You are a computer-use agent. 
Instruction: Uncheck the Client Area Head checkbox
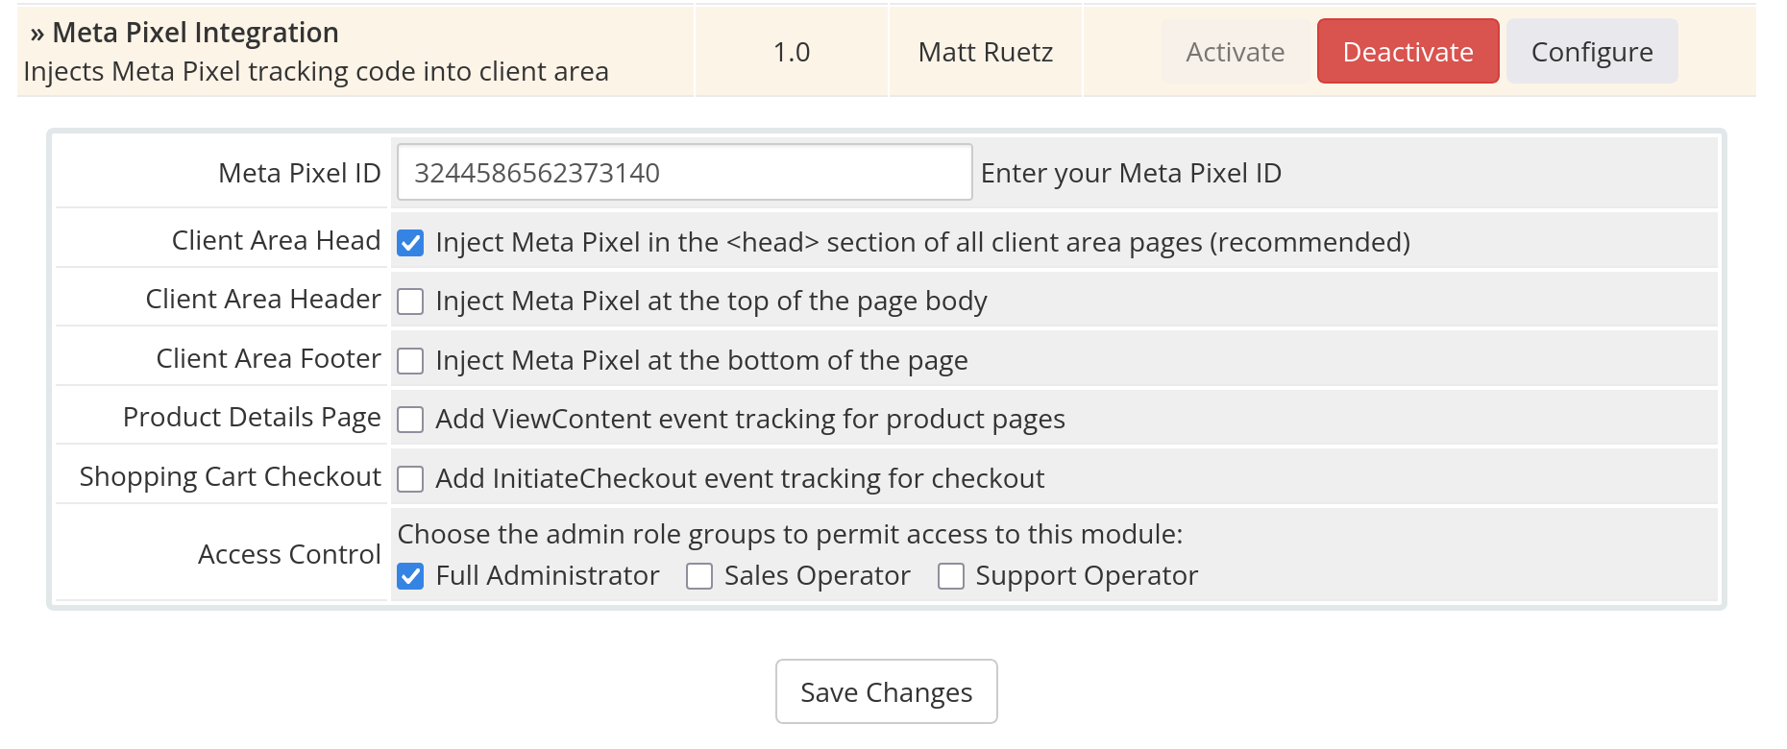[410, 243]
